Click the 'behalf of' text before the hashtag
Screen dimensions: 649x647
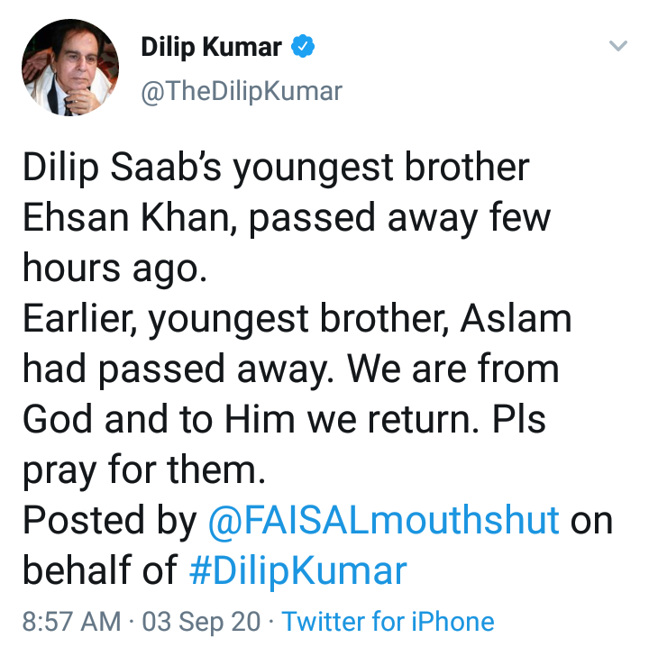tap(100, 570)
